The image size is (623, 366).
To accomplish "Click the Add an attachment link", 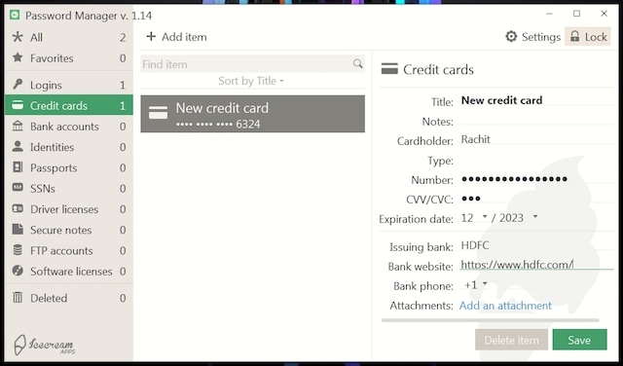I will (505, 306).
